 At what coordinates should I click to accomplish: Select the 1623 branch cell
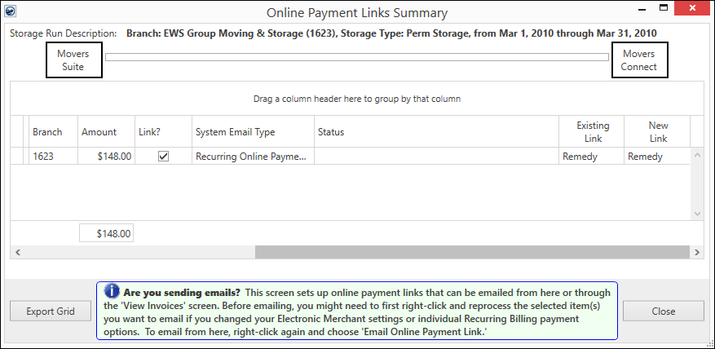(53, 157)
